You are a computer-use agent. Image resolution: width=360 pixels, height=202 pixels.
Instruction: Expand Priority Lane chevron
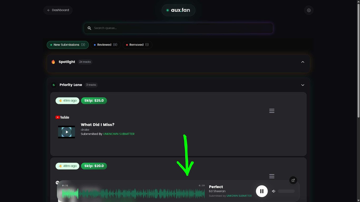[303, 85]
